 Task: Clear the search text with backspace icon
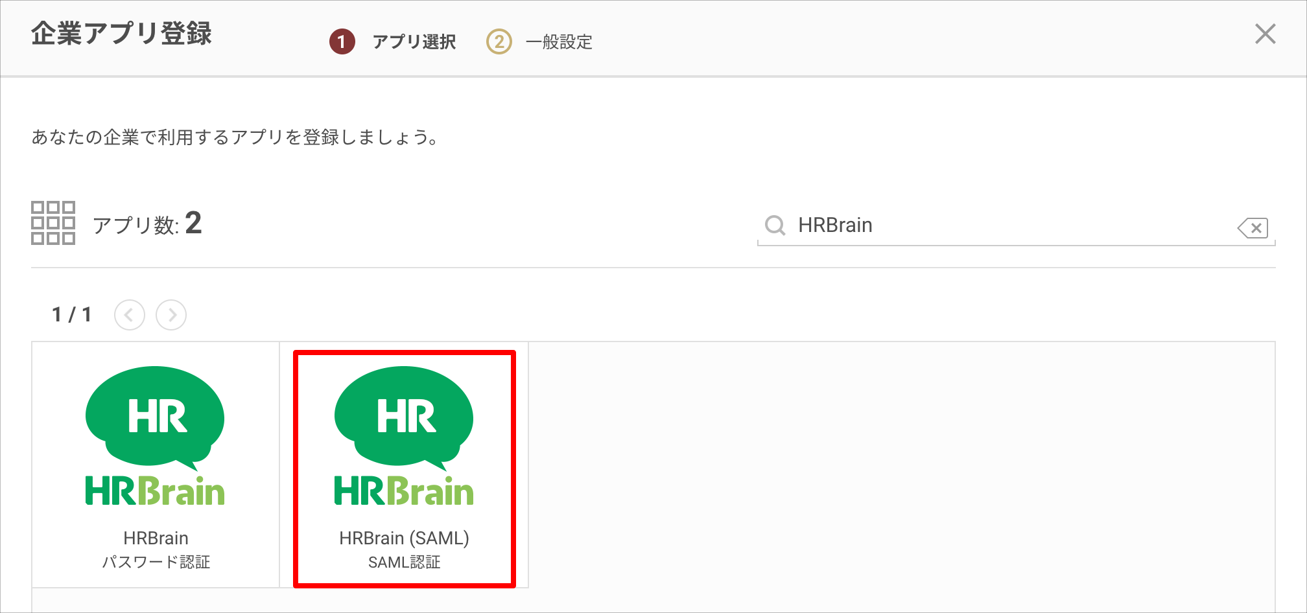coord(1253,228)
